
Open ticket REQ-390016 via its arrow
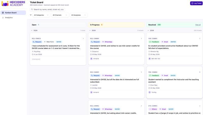[x=83, y=39]
